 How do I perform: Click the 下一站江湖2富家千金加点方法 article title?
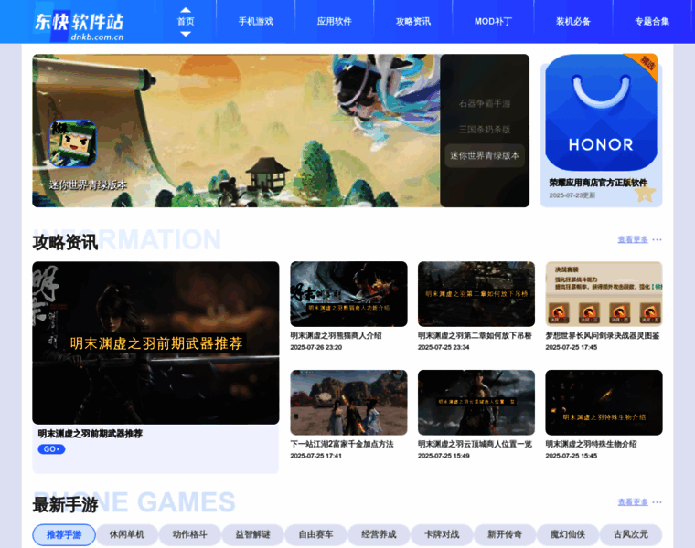pyautogui.click(x=342, y=444)
